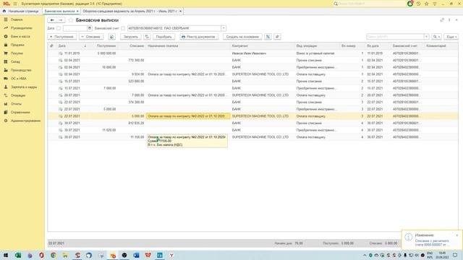The width and height of the screenshot is (463, 260).
Task: Select the row with Иванов Иван Иванович
Action: (x=252, y=53)
